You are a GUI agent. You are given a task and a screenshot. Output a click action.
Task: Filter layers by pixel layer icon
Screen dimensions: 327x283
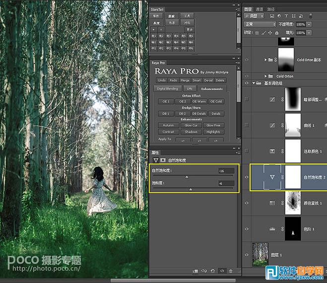coord(272,16)
